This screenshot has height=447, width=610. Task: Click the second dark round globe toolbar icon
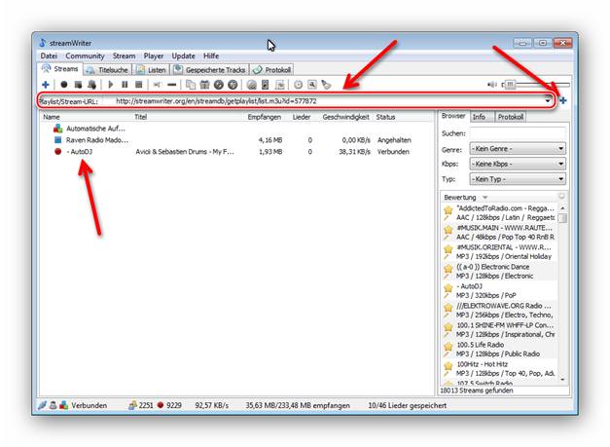tap(233, 85)
